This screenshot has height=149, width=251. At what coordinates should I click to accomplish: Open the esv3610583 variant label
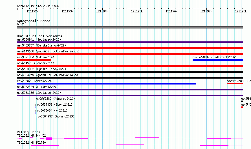click(x=239, y=81)
